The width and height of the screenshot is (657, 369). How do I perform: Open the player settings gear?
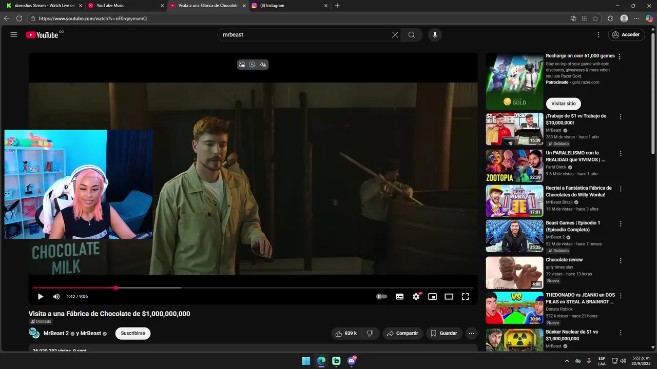tap(416, 297)
